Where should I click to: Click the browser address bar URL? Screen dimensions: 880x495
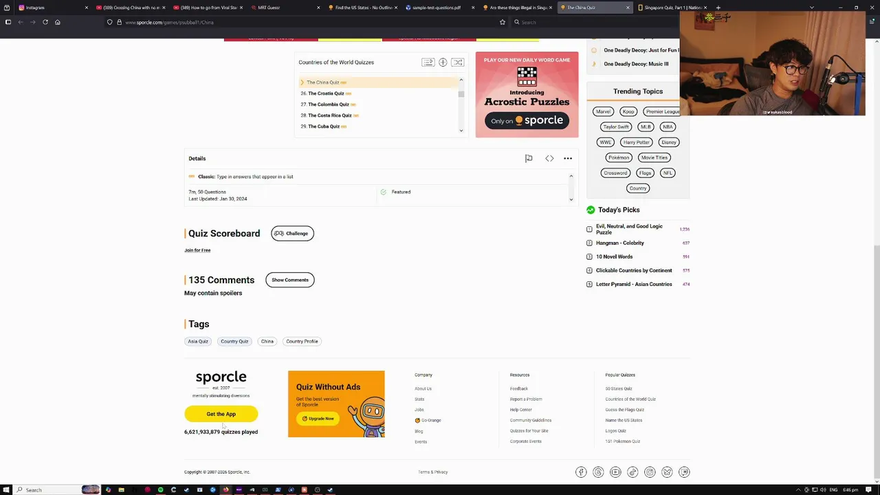click(x=169, y=22)
